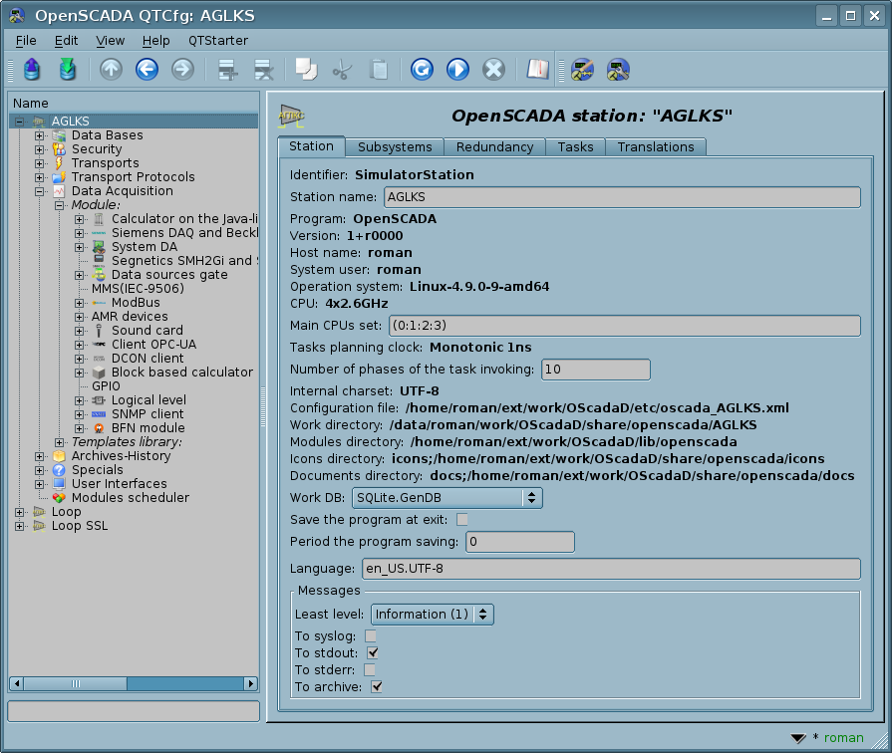Click the tree's horizontal scrollbar left arrow
Viewport: 892px width, 753px height.
tap(17, 683)
